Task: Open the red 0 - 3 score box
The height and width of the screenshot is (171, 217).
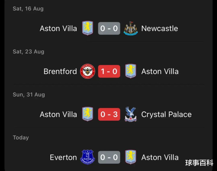Action: pos(109,114)
